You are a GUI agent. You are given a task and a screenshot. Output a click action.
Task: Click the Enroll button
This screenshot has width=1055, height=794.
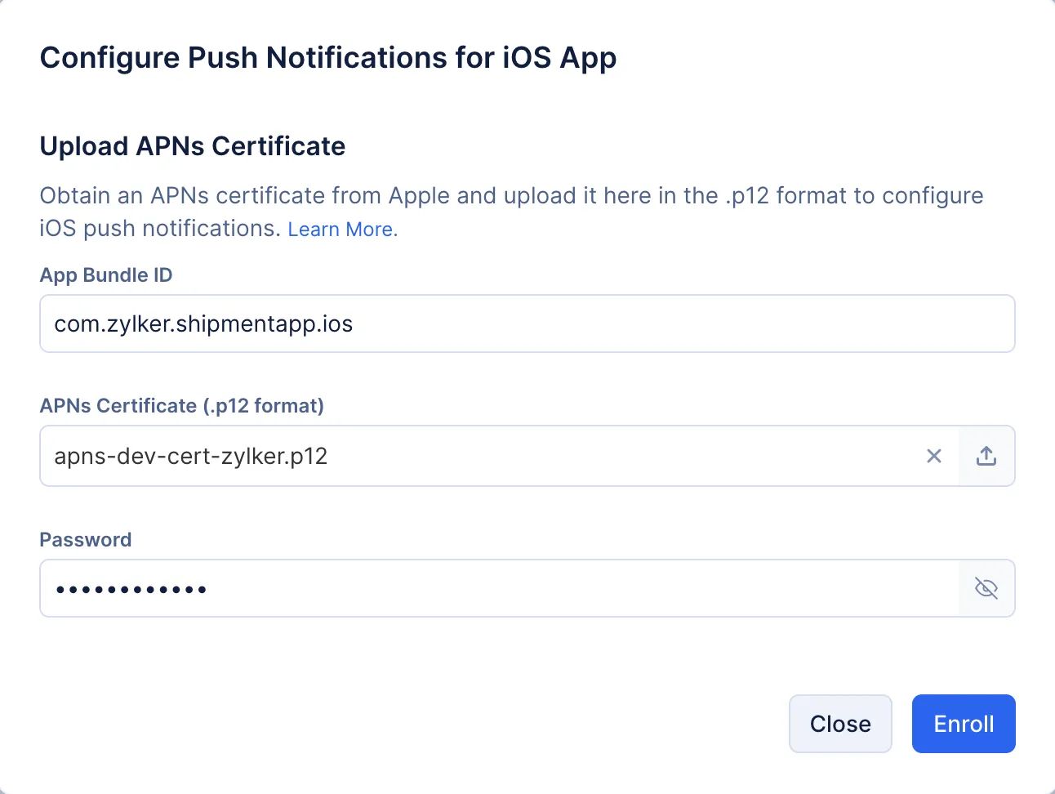click(964, 724)
